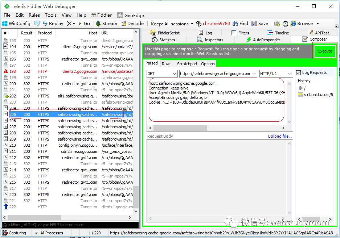Click the session 194 row icon
Screen dimensions: 340x238
tap(6, 47)
